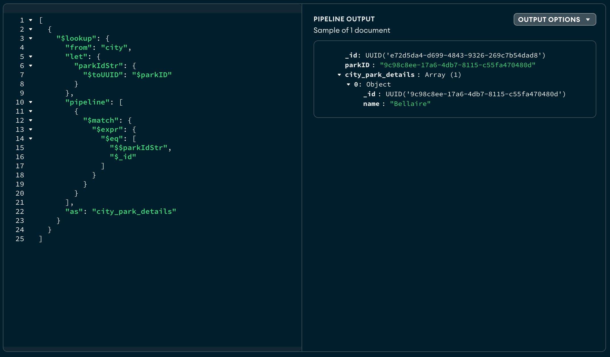610x357 pixels.
Task: Click "$$parkIdStr" on line 15
Action: 139,148
